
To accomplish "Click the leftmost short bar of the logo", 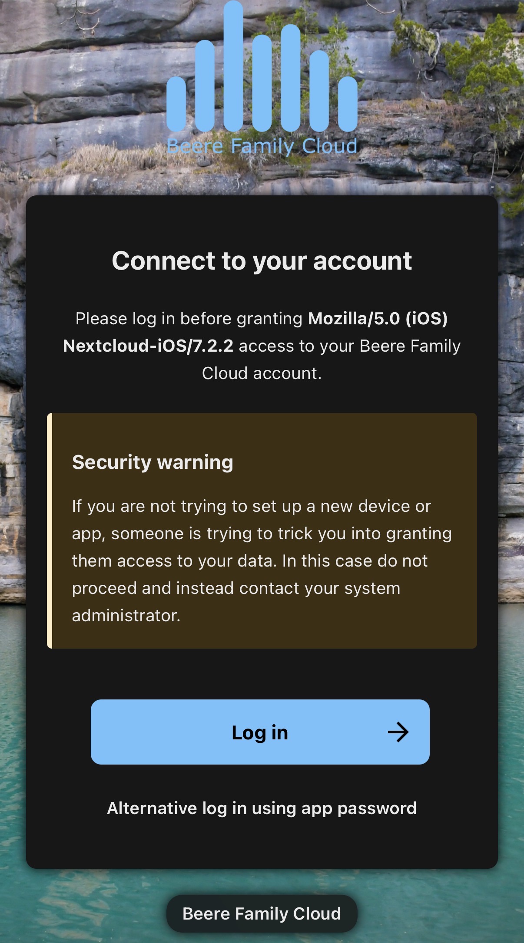I will 176,103.
